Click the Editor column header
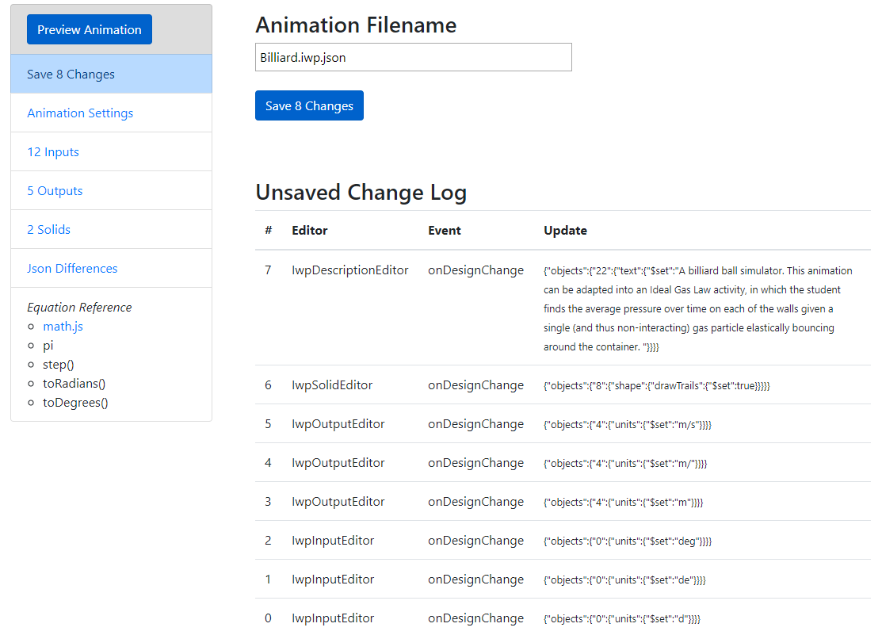882x635 pixels. pyautogui.click(x=309, y=230)
